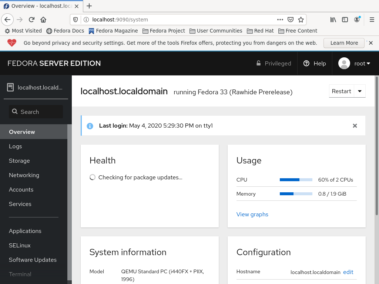Click the Fedora Server Edition brand title
Viewport: 379px width, 284px height.
pyautogui.click(x=54, y=63)
